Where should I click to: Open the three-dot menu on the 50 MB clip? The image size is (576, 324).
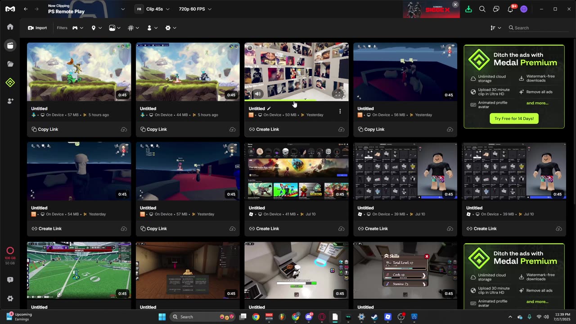click(x=340, y=111)
